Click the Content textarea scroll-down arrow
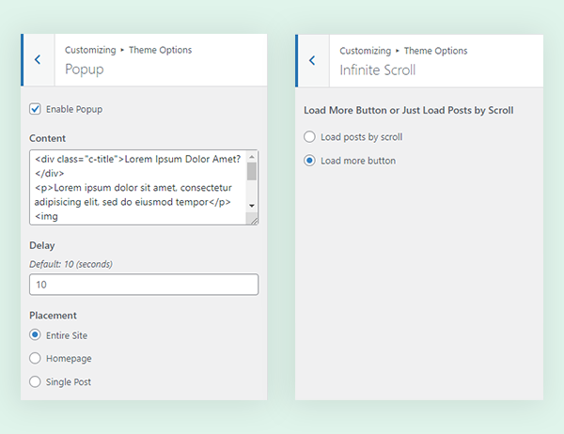 pyautogui.click(x=252, y=205)
